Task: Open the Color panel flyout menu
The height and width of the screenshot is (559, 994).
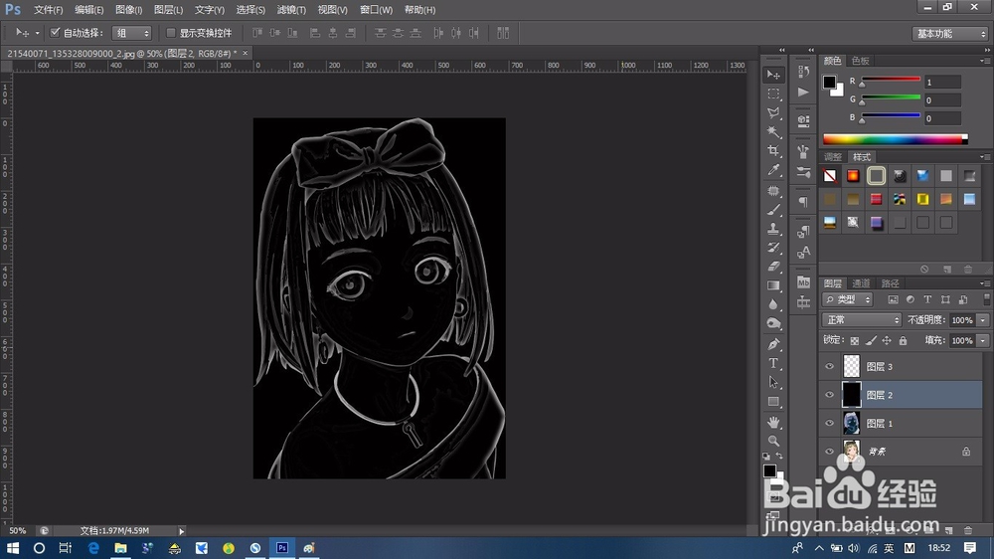Action: pos(984,61)
